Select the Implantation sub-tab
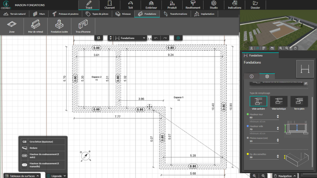 [204, 14]
